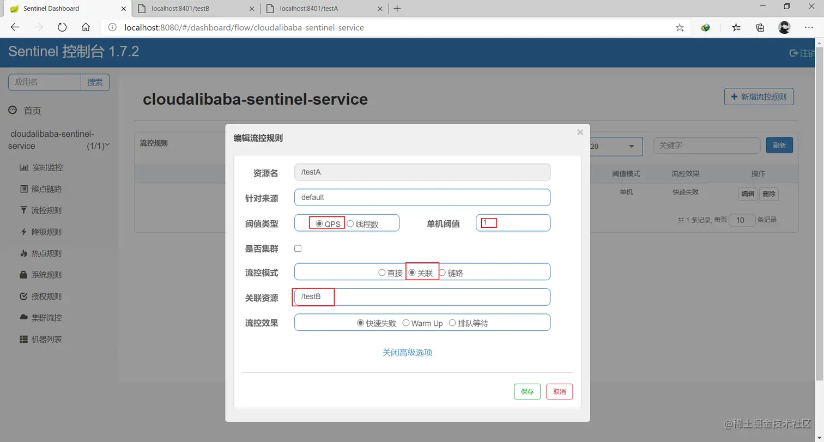Open the browser profile avatar
This screenshot has width=824, height=442.
[784, 27]
